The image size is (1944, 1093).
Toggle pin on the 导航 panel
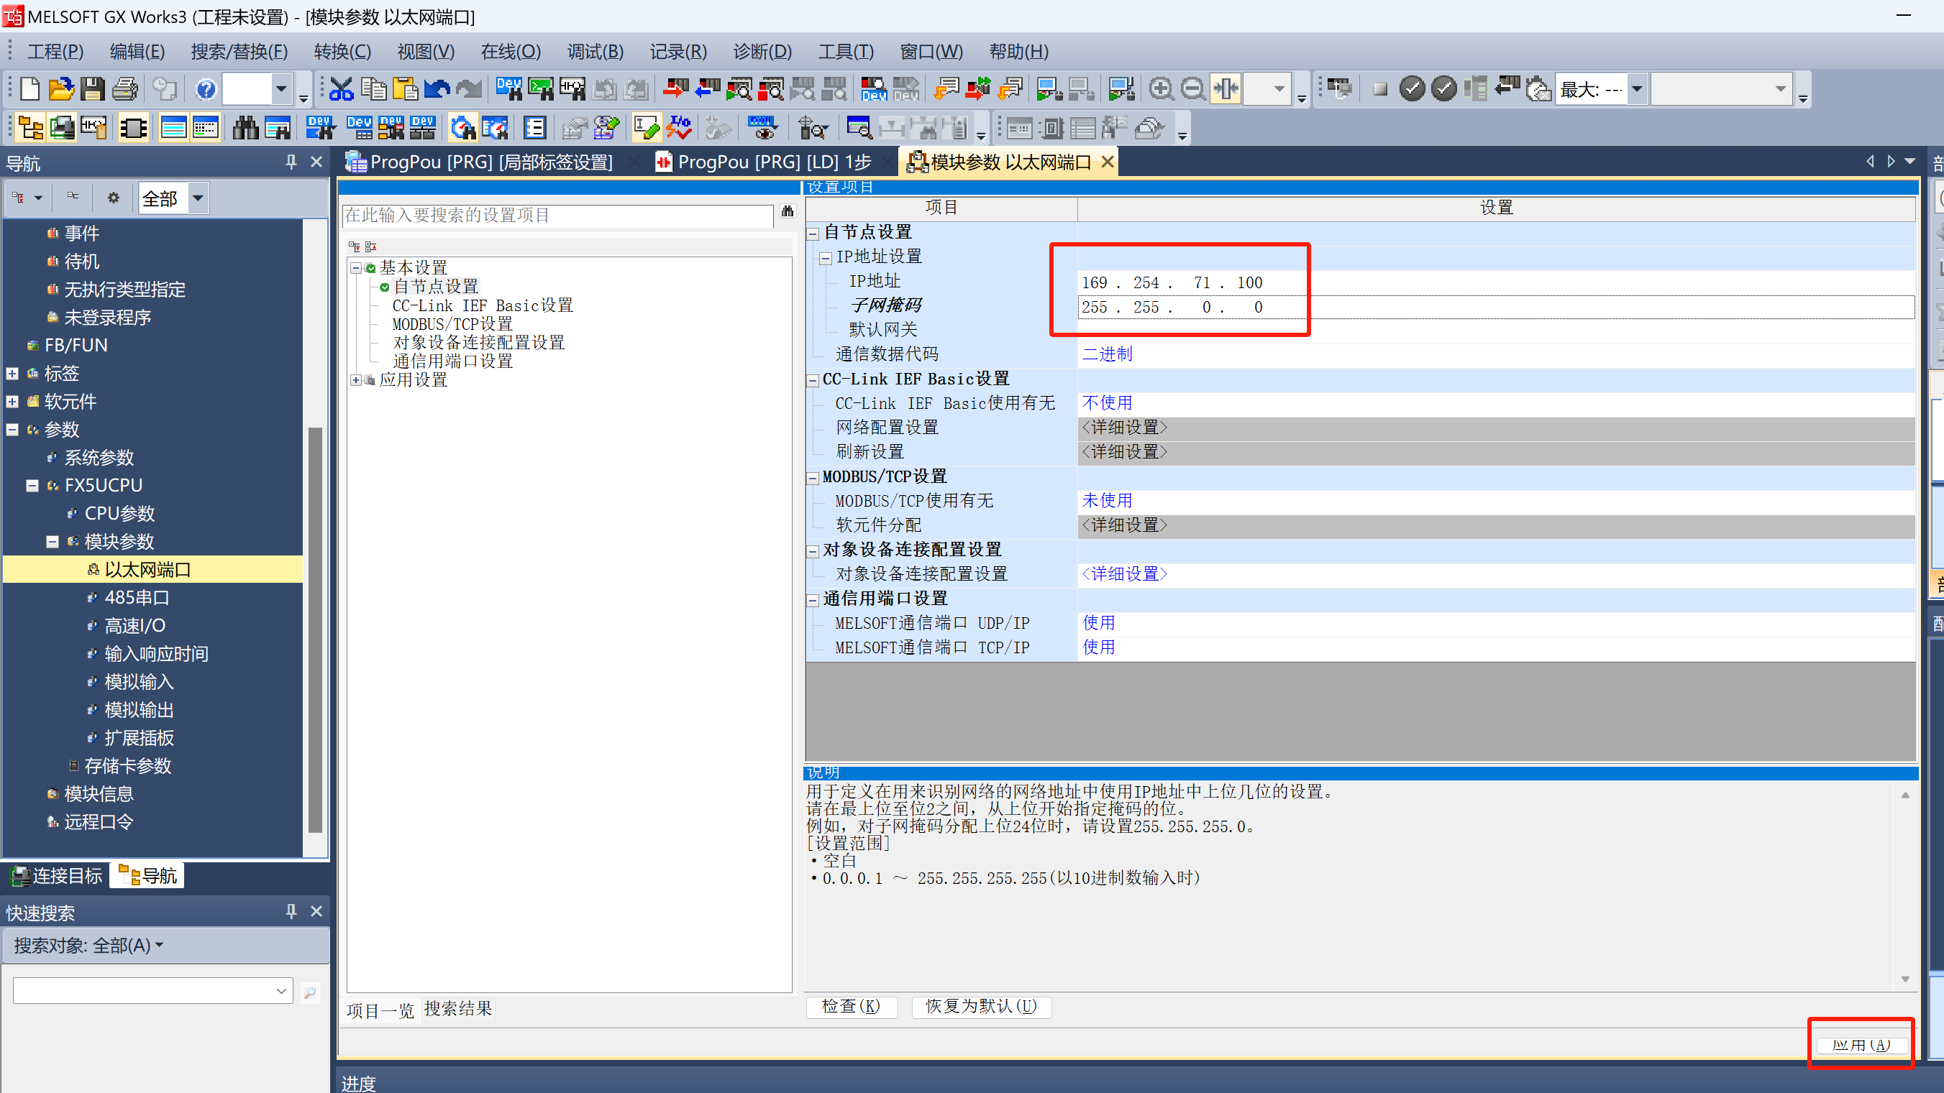(291, 162)
